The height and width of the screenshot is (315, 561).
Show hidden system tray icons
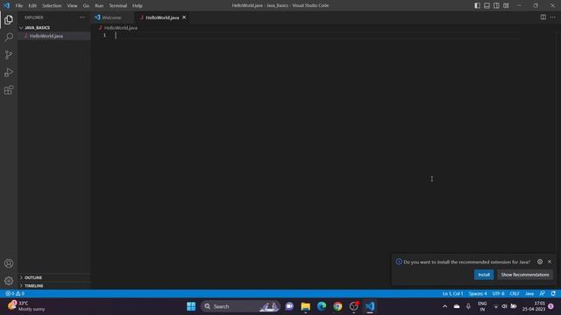click(444, 306)
